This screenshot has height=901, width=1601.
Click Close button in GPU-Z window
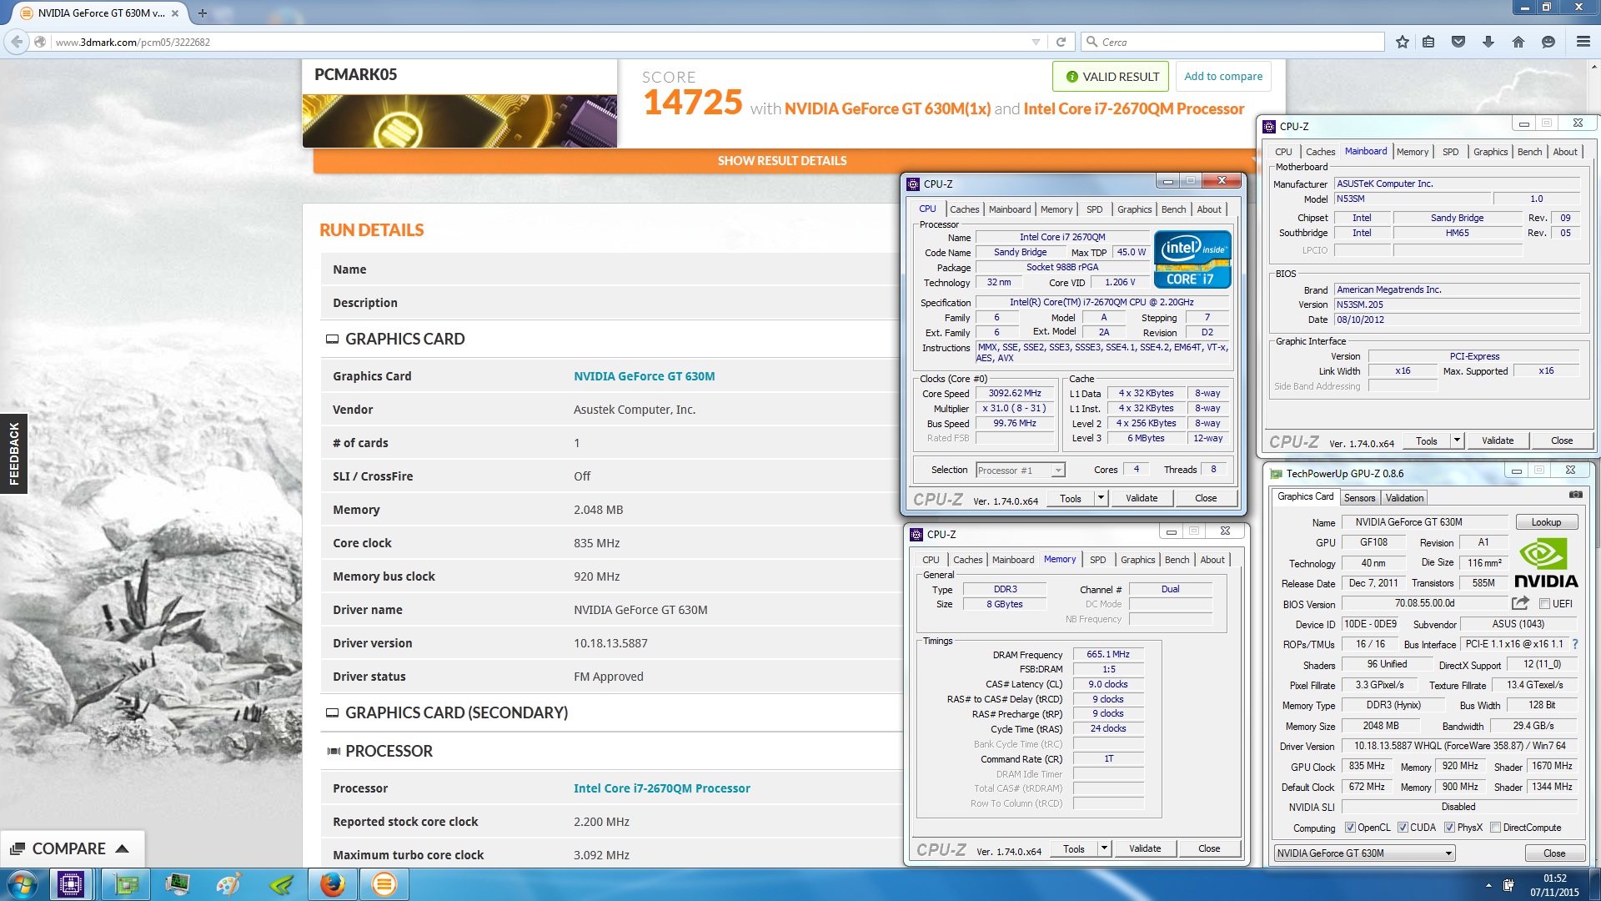(1554, 853)
